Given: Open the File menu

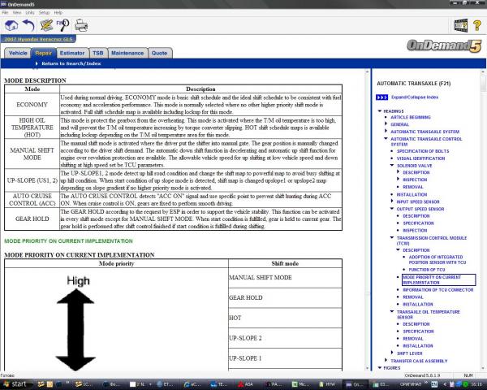Looking at the screenshot, I should click(5, 12).
